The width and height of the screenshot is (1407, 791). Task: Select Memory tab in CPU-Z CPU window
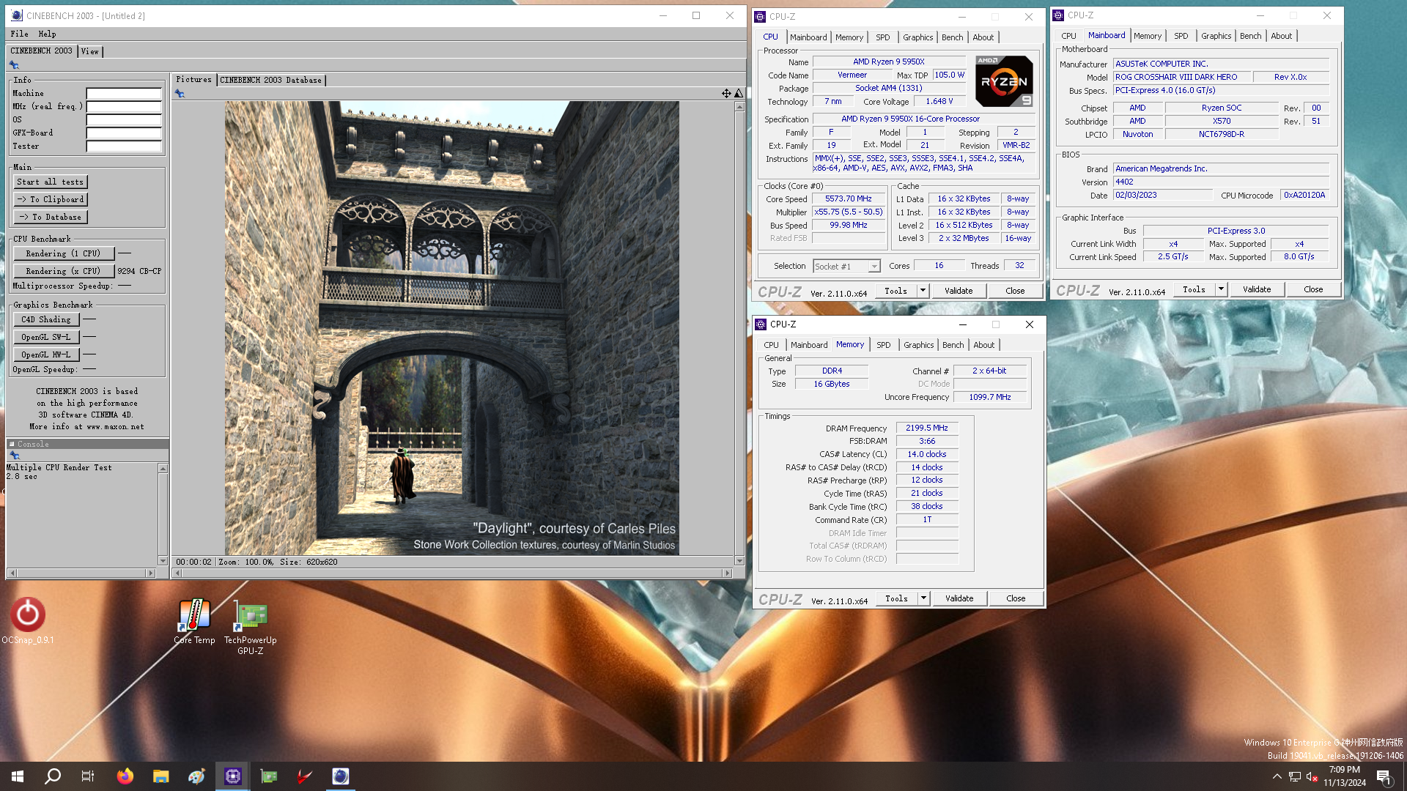(849, 37)
